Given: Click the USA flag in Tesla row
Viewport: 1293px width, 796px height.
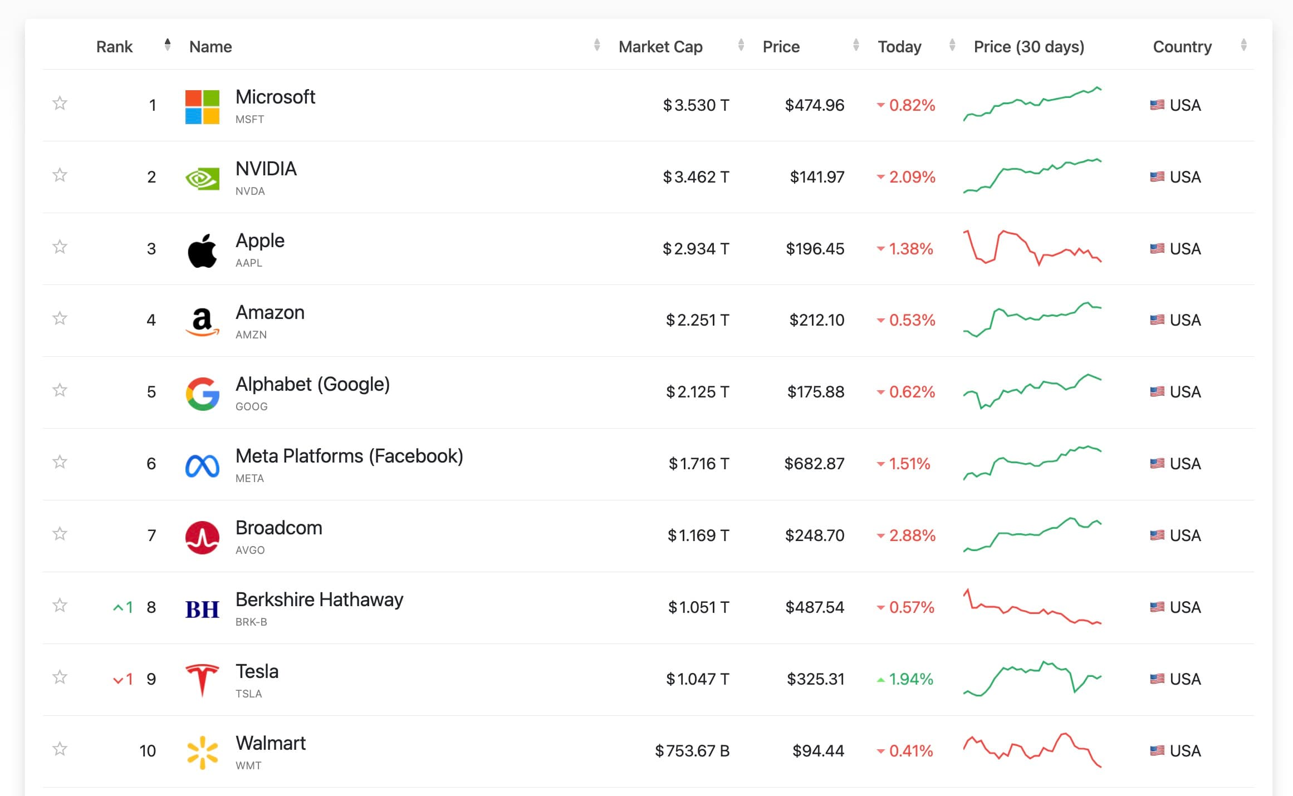Looking at the screenshot, I should pyautogui.click(x=1157, y=679).
